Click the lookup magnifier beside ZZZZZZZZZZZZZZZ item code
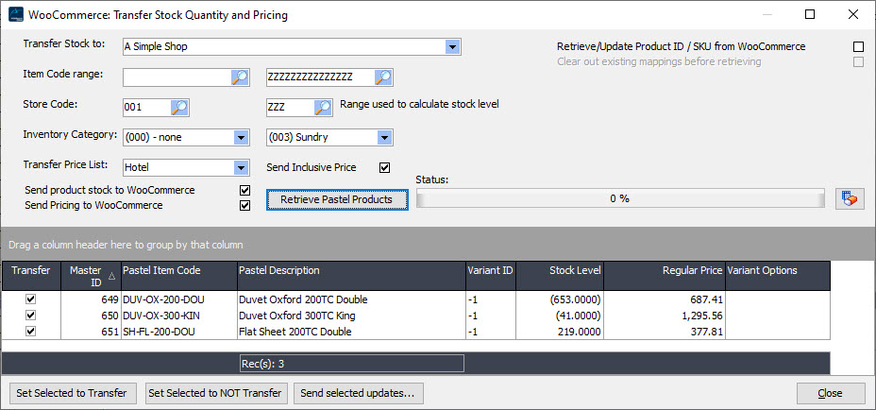 pos(383,77)
